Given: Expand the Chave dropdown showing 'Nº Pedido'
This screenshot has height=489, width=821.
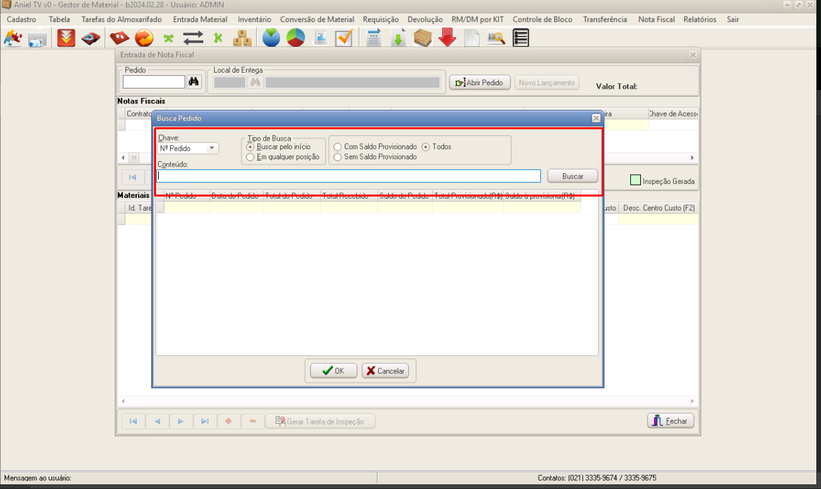Looking at the screenshot, I should tap(212, 149).
